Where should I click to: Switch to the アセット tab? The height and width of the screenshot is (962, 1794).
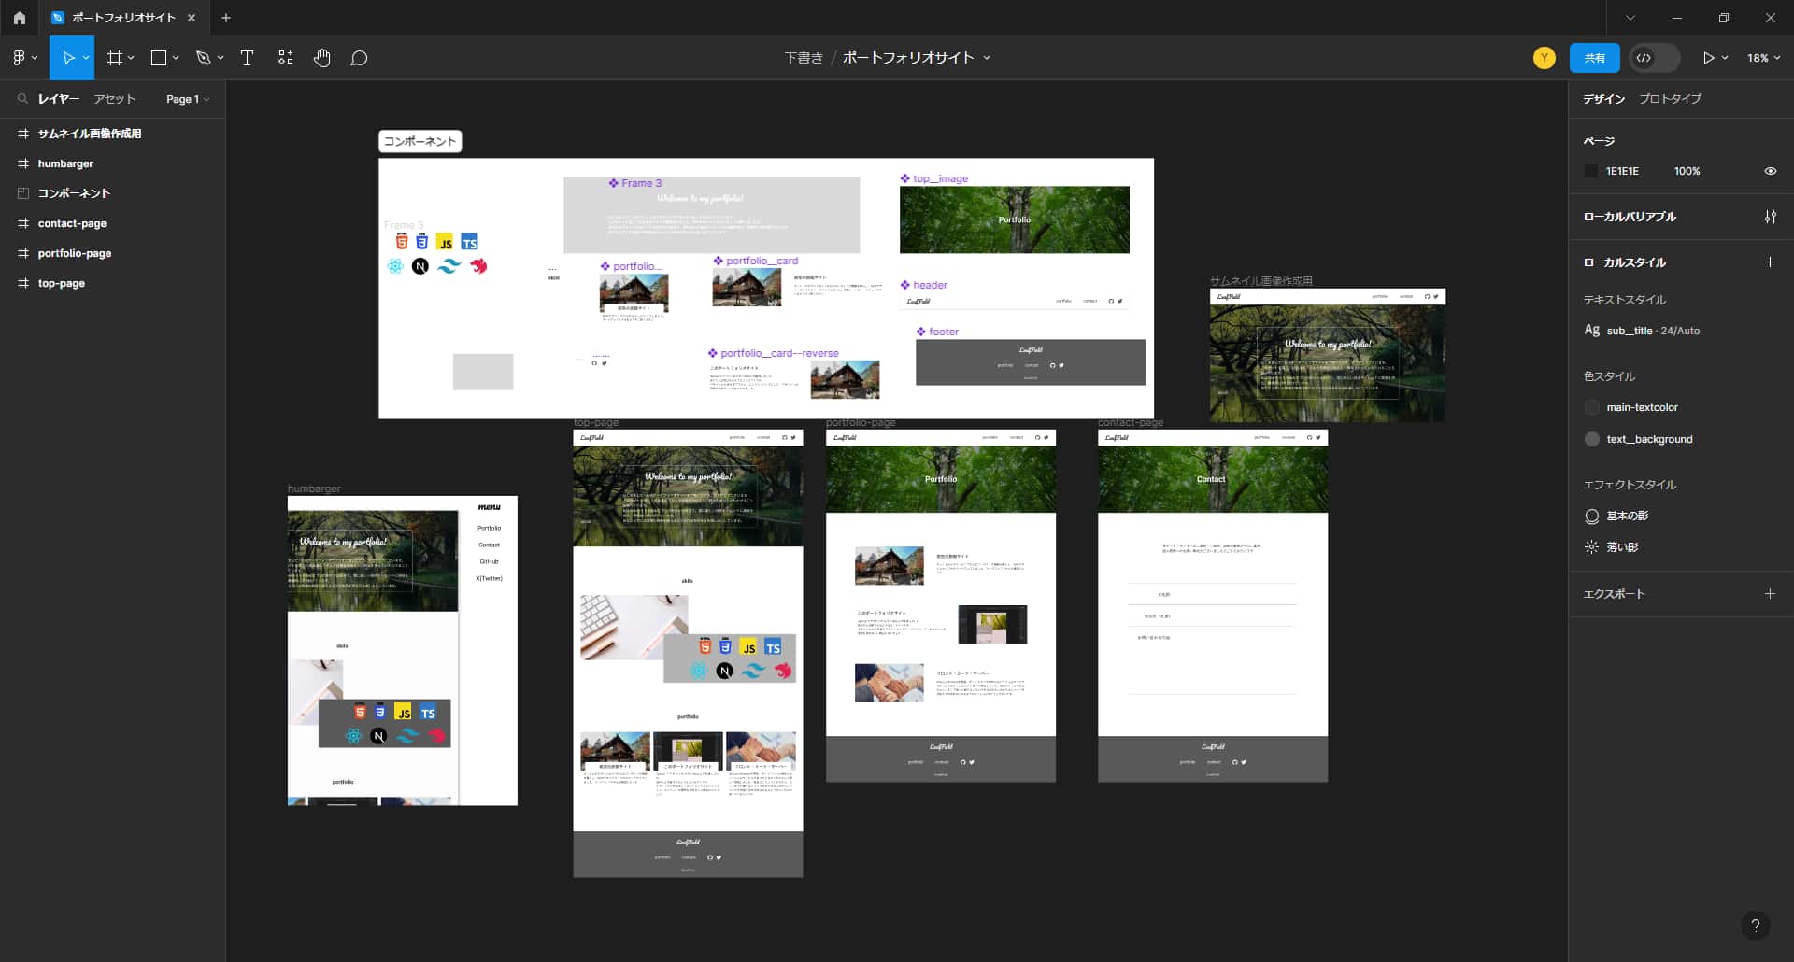[x=114, y=99]
